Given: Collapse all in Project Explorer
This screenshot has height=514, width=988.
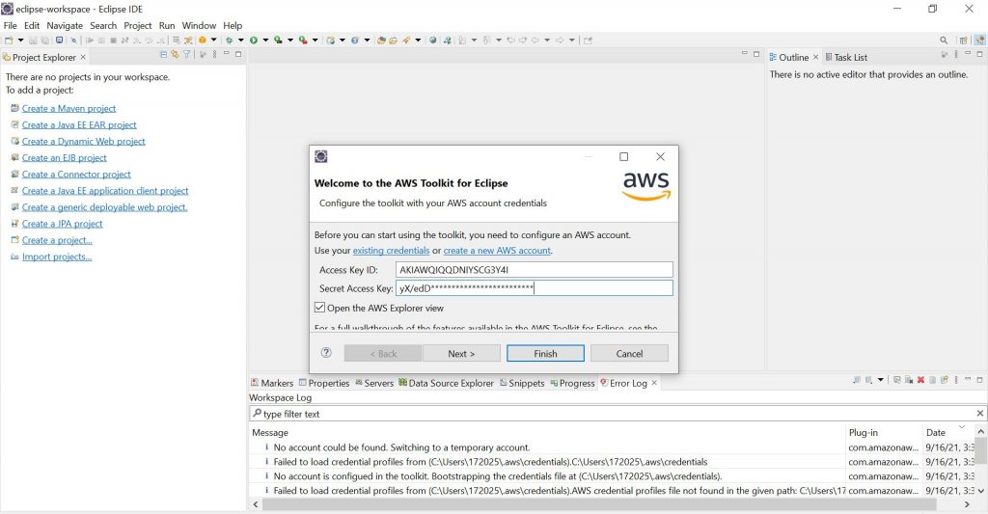Looking at the screenshot, I should (x=163, y=55).
